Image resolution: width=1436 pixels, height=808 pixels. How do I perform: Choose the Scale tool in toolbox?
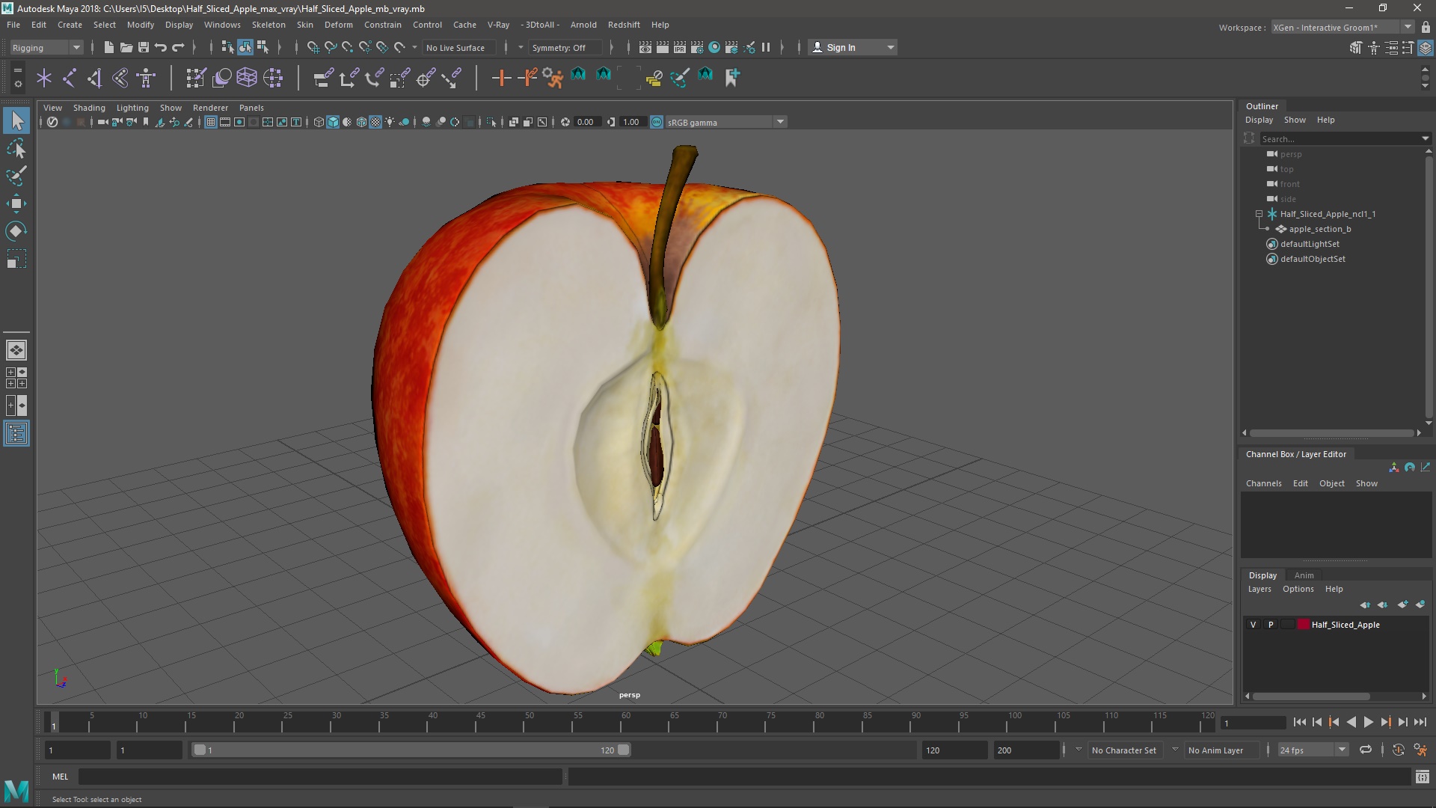click(x=16, y=259)
